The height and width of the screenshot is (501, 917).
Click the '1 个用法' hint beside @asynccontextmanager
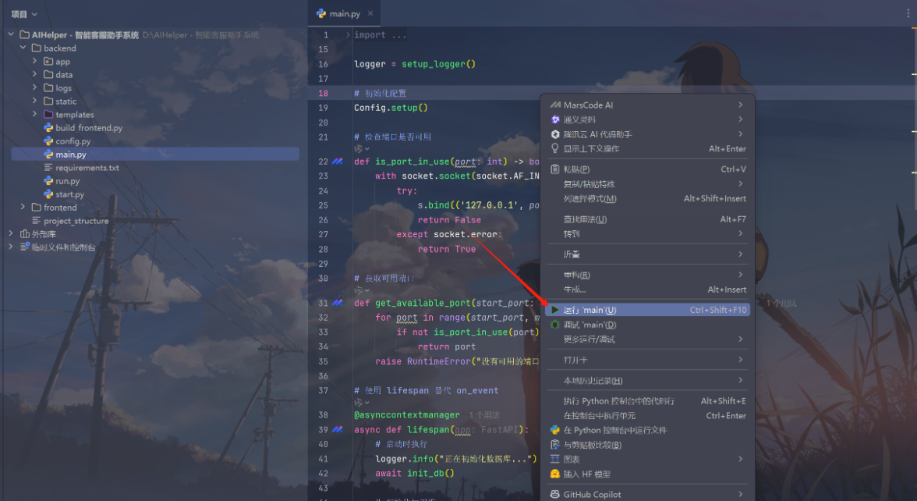(484, 415)
